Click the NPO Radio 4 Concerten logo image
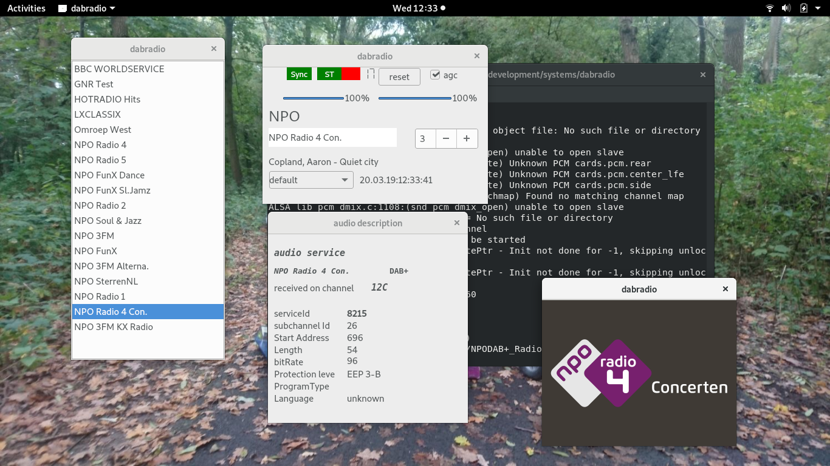The image size is (830, 466). (639, 373)
